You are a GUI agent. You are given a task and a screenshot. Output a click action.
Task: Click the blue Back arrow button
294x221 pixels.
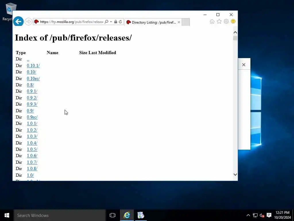coord(18,22)
